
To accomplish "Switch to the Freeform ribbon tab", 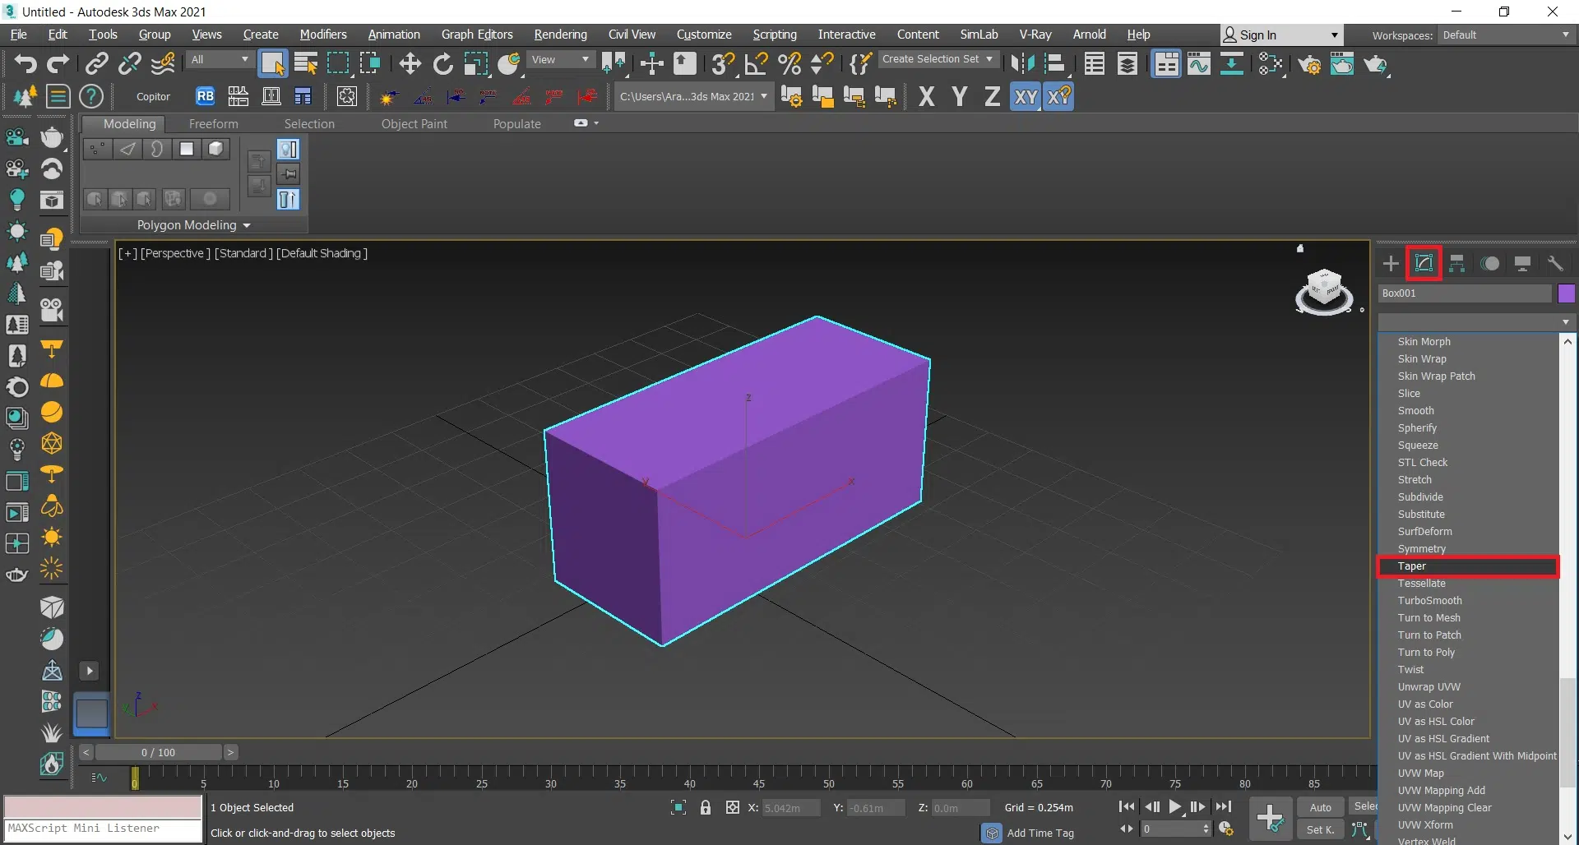I will pyautogui.click(x=213, y=124).
